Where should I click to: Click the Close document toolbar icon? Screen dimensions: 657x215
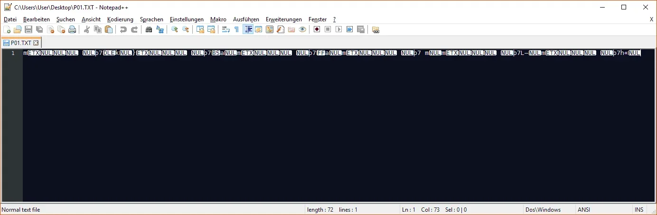pyautogui.click(x=50, y=29)
